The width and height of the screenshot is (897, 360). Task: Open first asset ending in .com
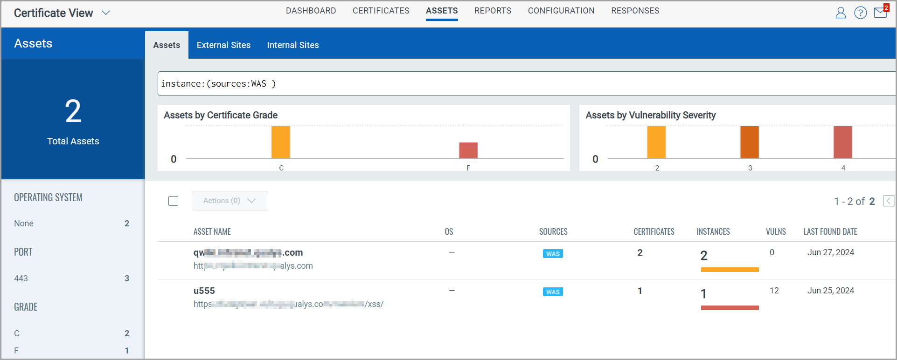pos(248,252)
